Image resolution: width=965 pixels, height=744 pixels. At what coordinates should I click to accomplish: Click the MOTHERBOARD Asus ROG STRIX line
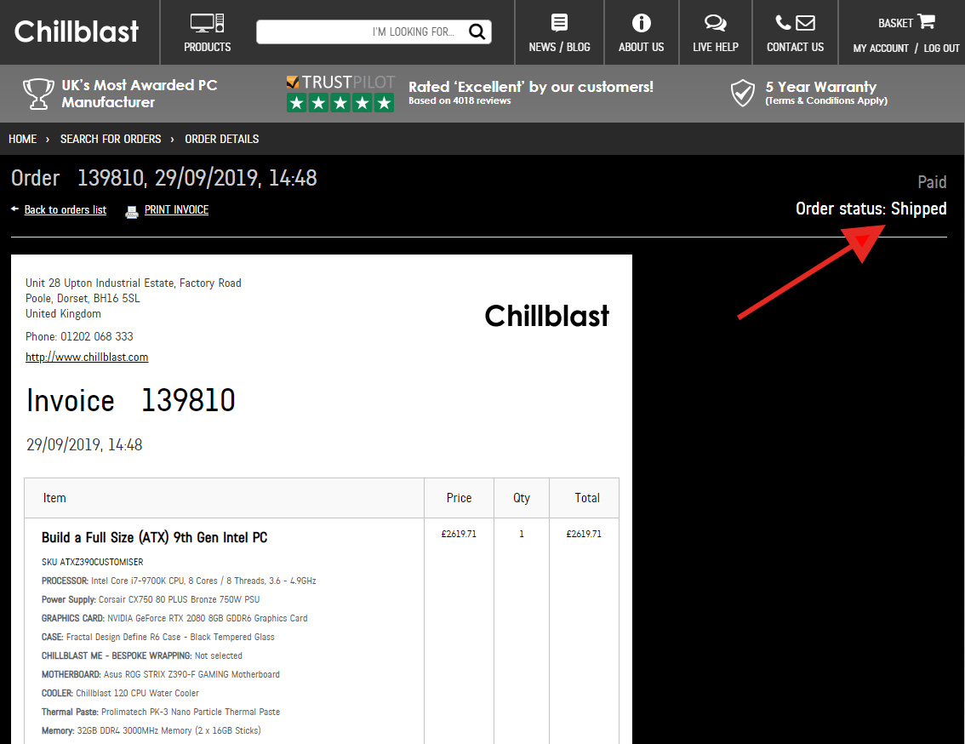161,675
